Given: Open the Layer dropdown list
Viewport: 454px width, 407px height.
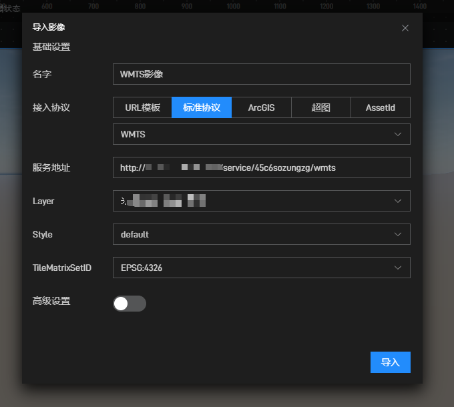Looking at the screenshot, I should [x=254, y=201].
